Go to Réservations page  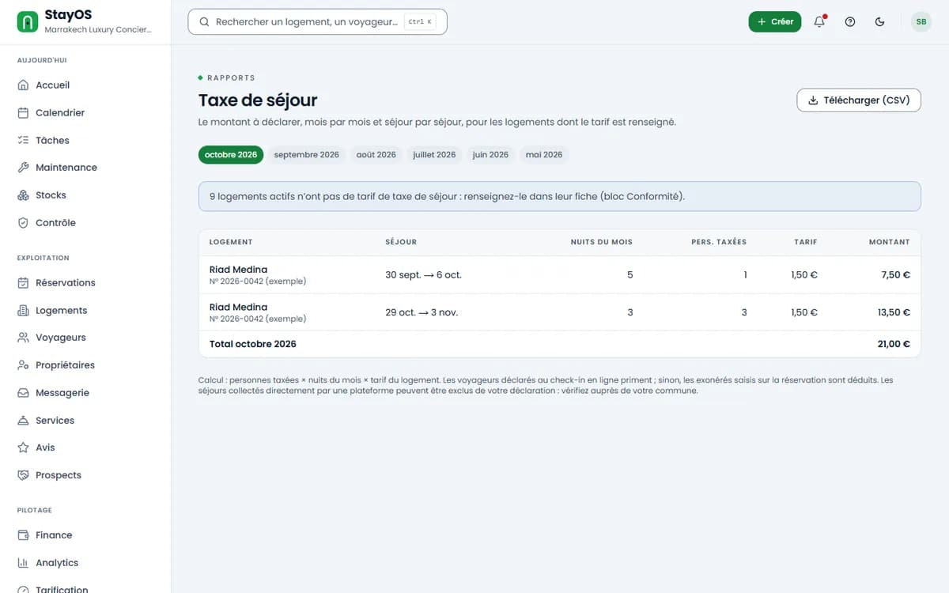(x=66, y=283)
